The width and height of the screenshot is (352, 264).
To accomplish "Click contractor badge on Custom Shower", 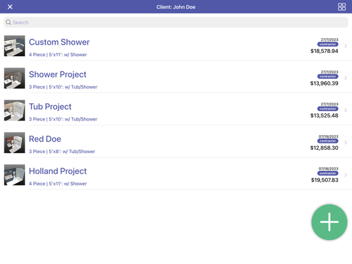I will 328,44.
